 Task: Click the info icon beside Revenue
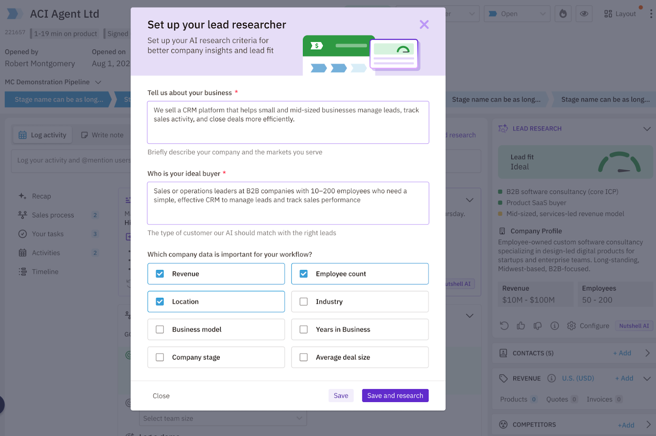point(551,378)
